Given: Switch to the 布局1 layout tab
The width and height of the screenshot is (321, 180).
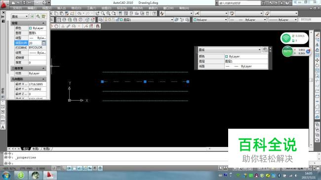Looking at the screenshot, I should tap(36, 149).
